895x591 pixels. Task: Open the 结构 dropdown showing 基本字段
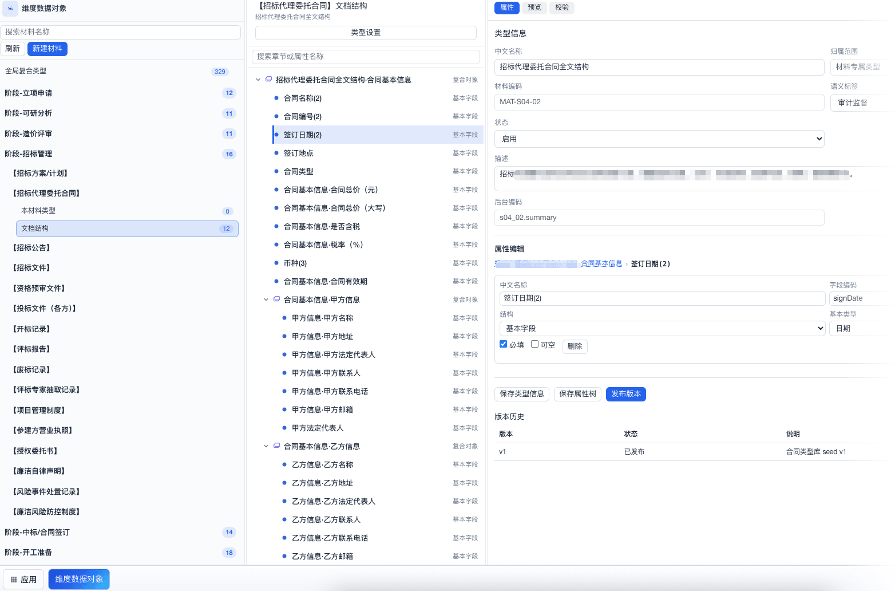tap(663, 328)
